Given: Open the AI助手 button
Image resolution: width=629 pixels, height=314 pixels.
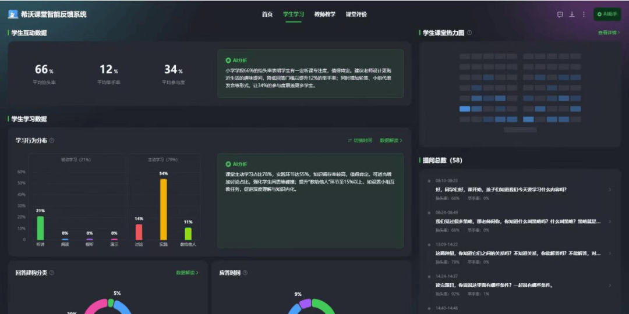Looking at the screenshot, I should tap(607, 15).
